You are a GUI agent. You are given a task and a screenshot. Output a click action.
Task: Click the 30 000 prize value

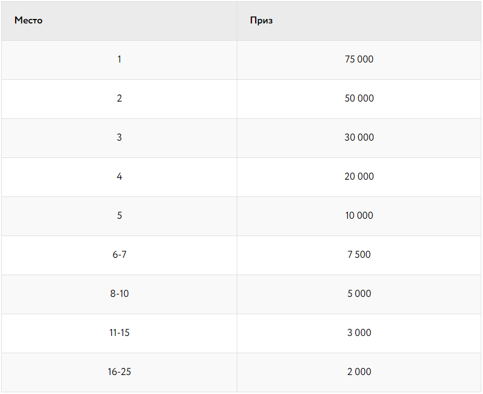tap(359, 137)
